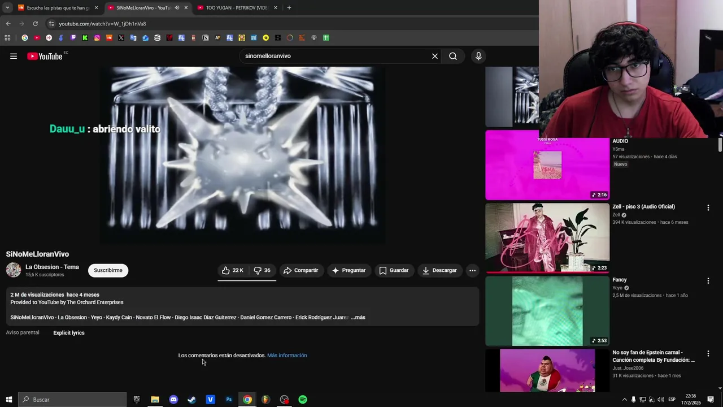Open Chrome apps grid in bookmarks bar
723x407 pixels.
[x=7, y=38]
